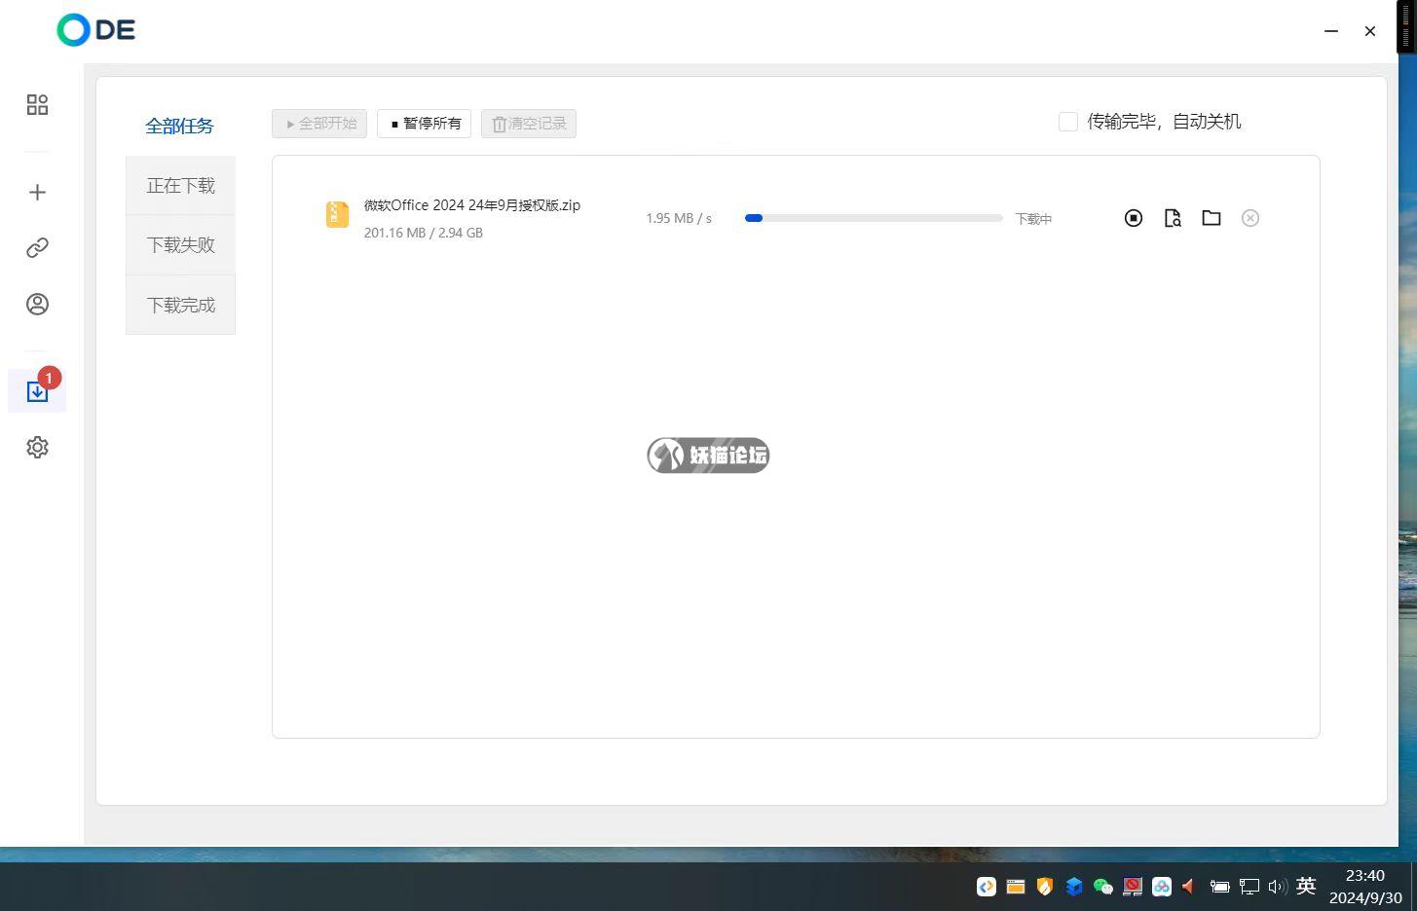The image size is (1417, 911).
Task: Minimize the ODE window
Action: (1331, 30)
